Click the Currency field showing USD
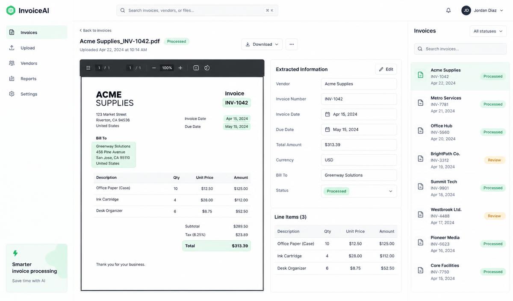This screenshot has width=513, height=301. [359, 160]
